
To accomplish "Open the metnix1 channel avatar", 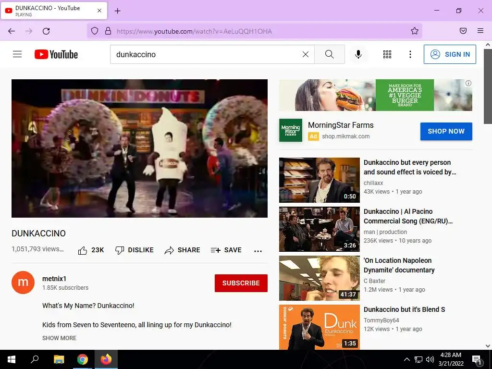I will point(23,283).
